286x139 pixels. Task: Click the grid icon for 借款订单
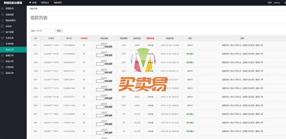pyautogui.click(x=2, y=50)
